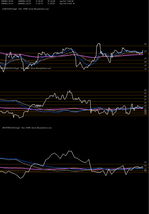149x214 pixels.
Task: Click the 21 price label on the monthly chart
Action: pos(145,169)
